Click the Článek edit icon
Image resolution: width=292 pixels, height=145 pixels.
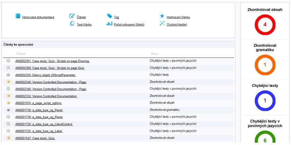72,16
